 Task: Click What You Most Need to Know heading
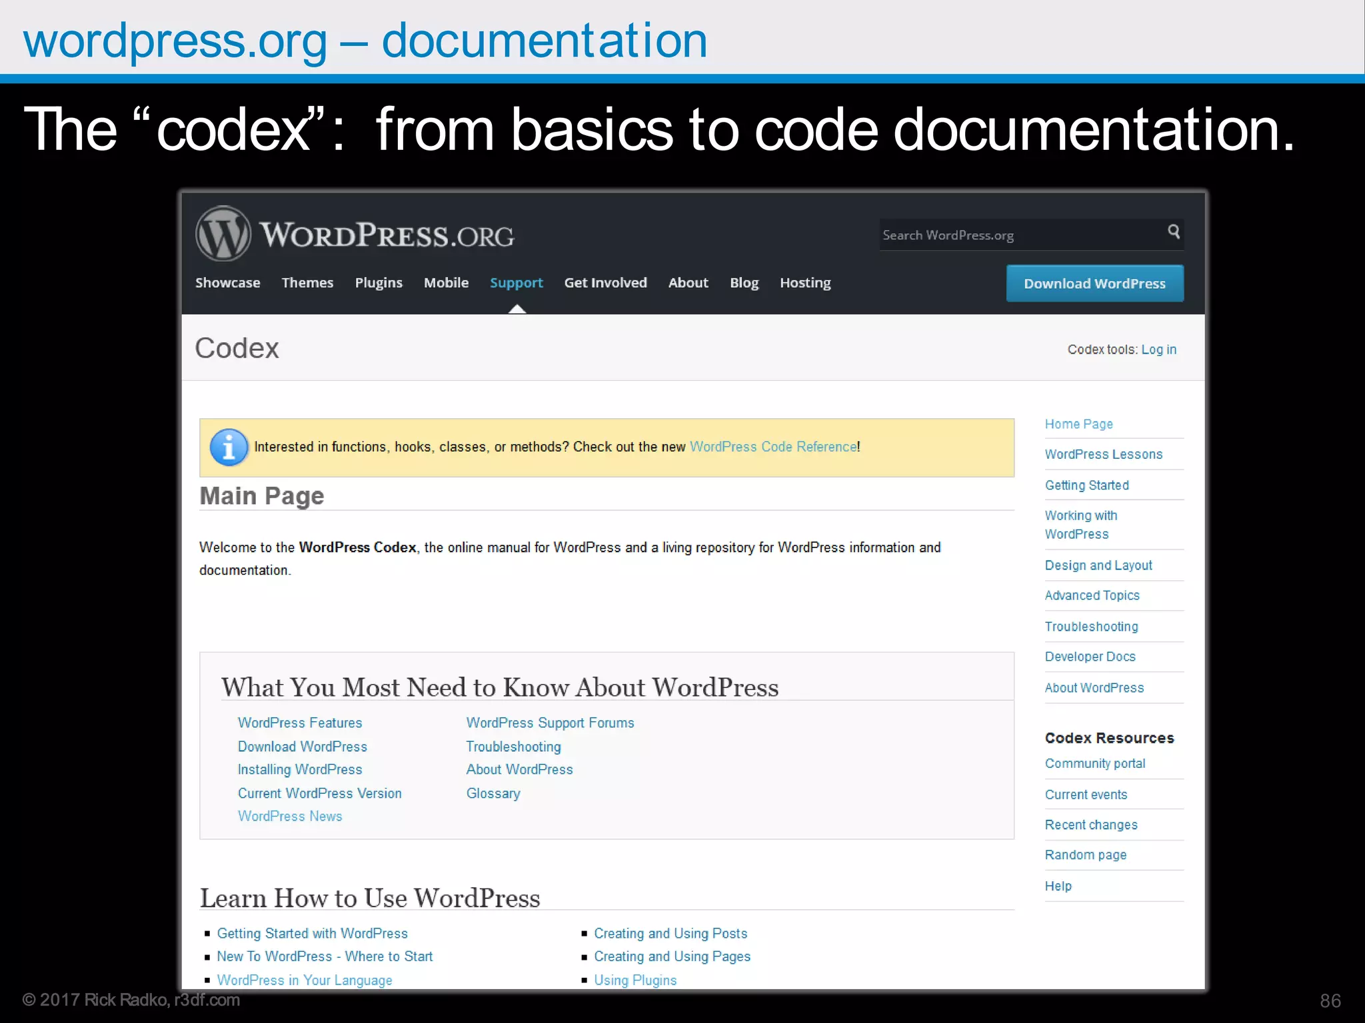(x=500, y=687)
